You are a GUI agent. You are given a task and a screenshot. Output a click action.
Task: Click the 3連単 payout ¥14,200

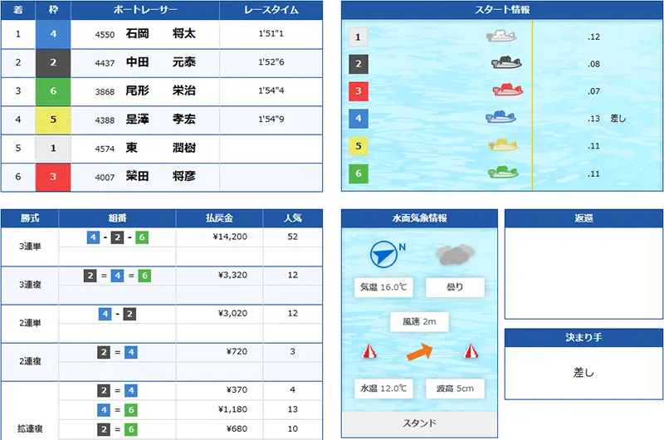[230, 237]
